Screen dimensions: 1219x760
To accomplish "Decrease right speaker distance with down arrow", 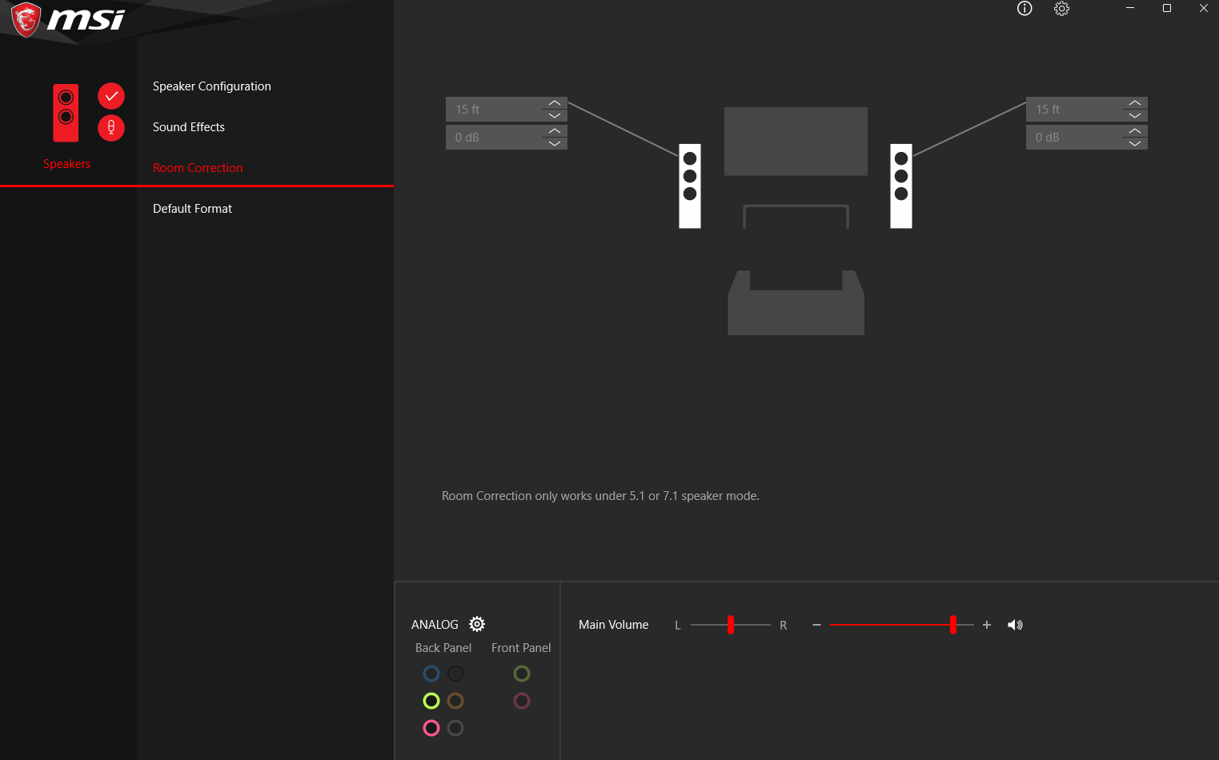I will click(1135, 115).
